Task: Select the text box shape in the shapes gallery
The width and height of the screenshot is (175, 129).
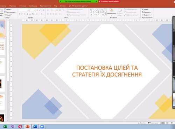Action: 91,10
